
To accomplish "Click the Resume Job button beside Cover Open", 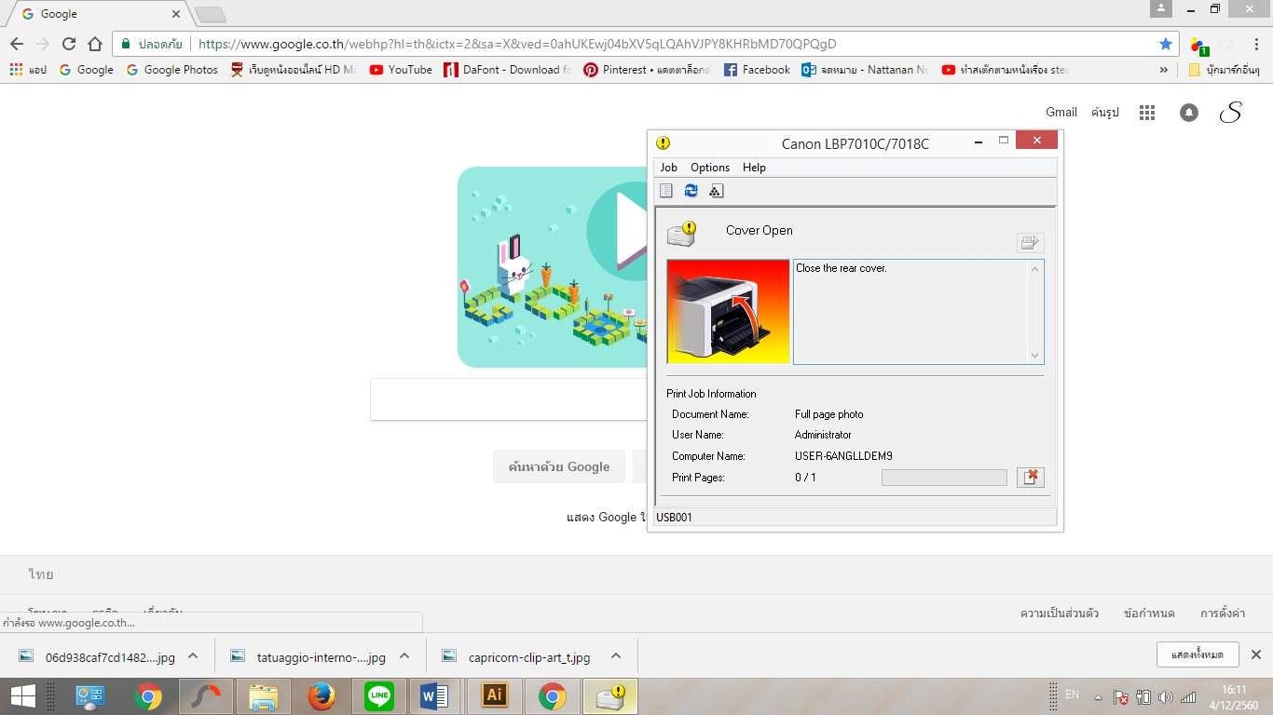I will click(x=1030, y=243).
